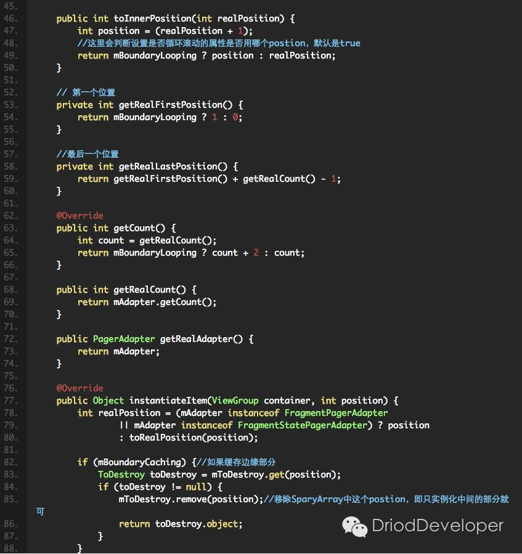Click line number 46 in the gutter

tap(10, 18)
